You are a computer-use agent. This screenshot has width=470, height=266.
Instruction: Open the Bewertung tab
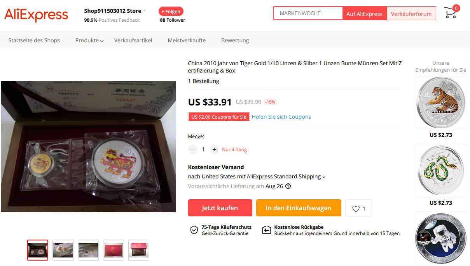point(235,40)
